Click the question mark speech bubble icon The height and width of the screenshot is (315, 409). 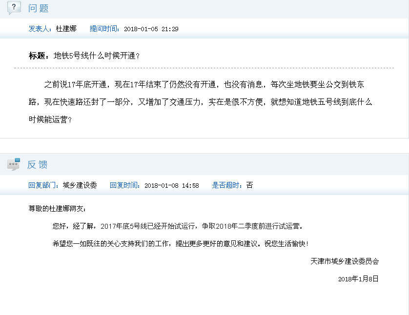(x=14, y=7)
